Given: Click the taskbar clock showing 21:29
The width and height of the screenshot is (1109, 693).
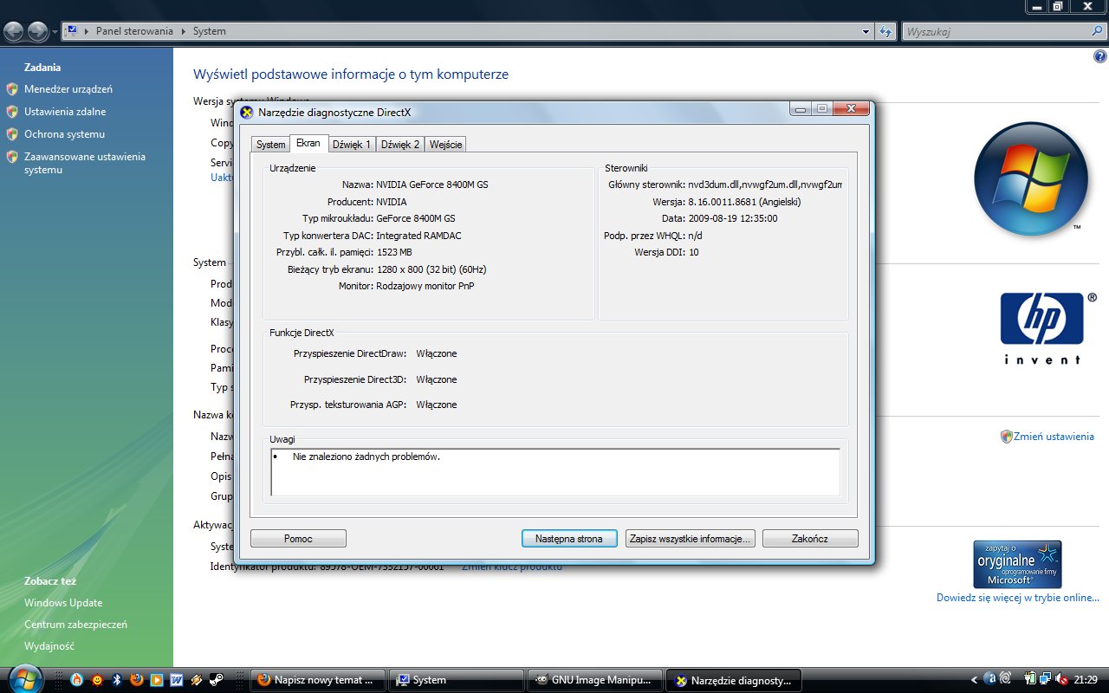Looking at the screenshot, I should coord(1086,680).
